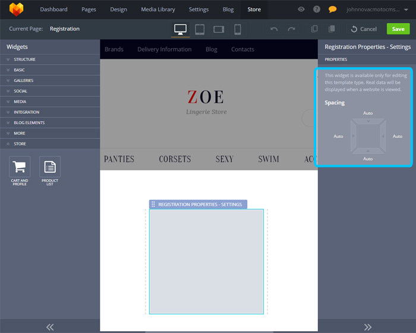Click the paste icon in toolbar
Screen dimensions: 416x333
332,29
